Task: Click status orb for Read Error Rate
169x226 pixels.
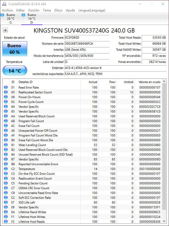Action: click(x=6, y=88)
